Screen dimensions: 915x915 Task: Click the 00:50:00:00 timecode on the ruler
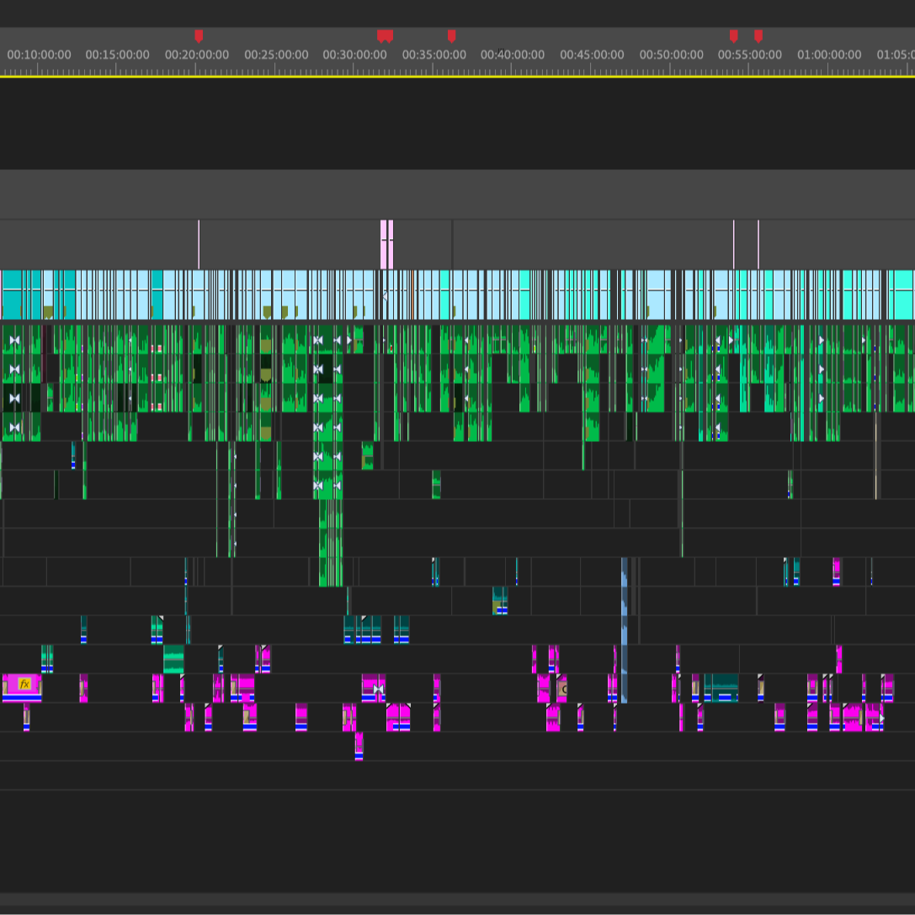coord(671,55)
